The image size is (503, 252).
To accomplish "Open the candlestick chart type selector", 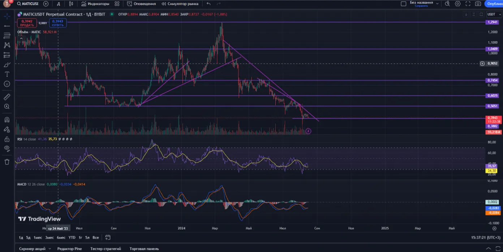I will [71, 4].
